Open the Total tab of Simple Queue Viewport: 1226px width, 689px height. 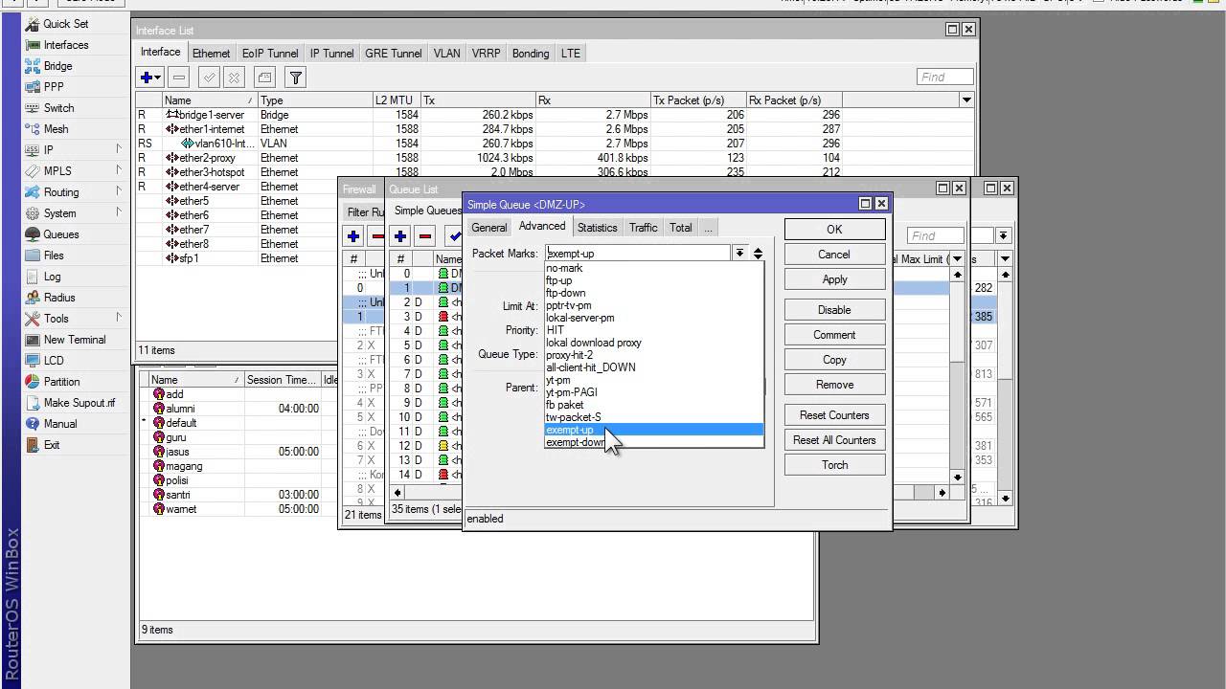[x=681, y=228]
